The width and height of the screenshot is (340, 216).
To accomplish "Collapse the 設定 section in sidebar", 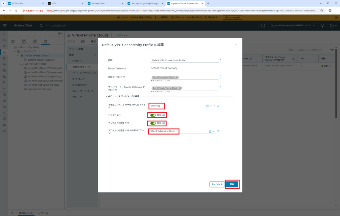I will click(x=95, y=55).
